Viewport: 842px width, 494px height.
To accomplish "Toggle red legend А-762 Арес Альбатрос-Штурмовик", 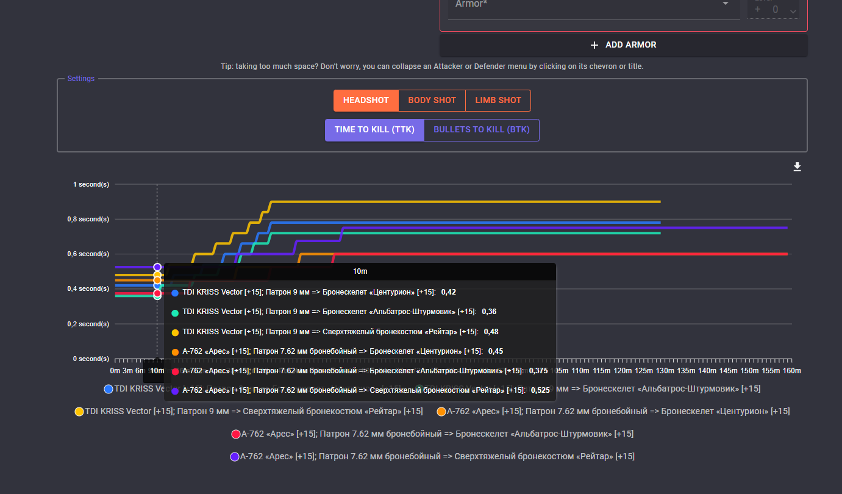I will click(432, 434).
